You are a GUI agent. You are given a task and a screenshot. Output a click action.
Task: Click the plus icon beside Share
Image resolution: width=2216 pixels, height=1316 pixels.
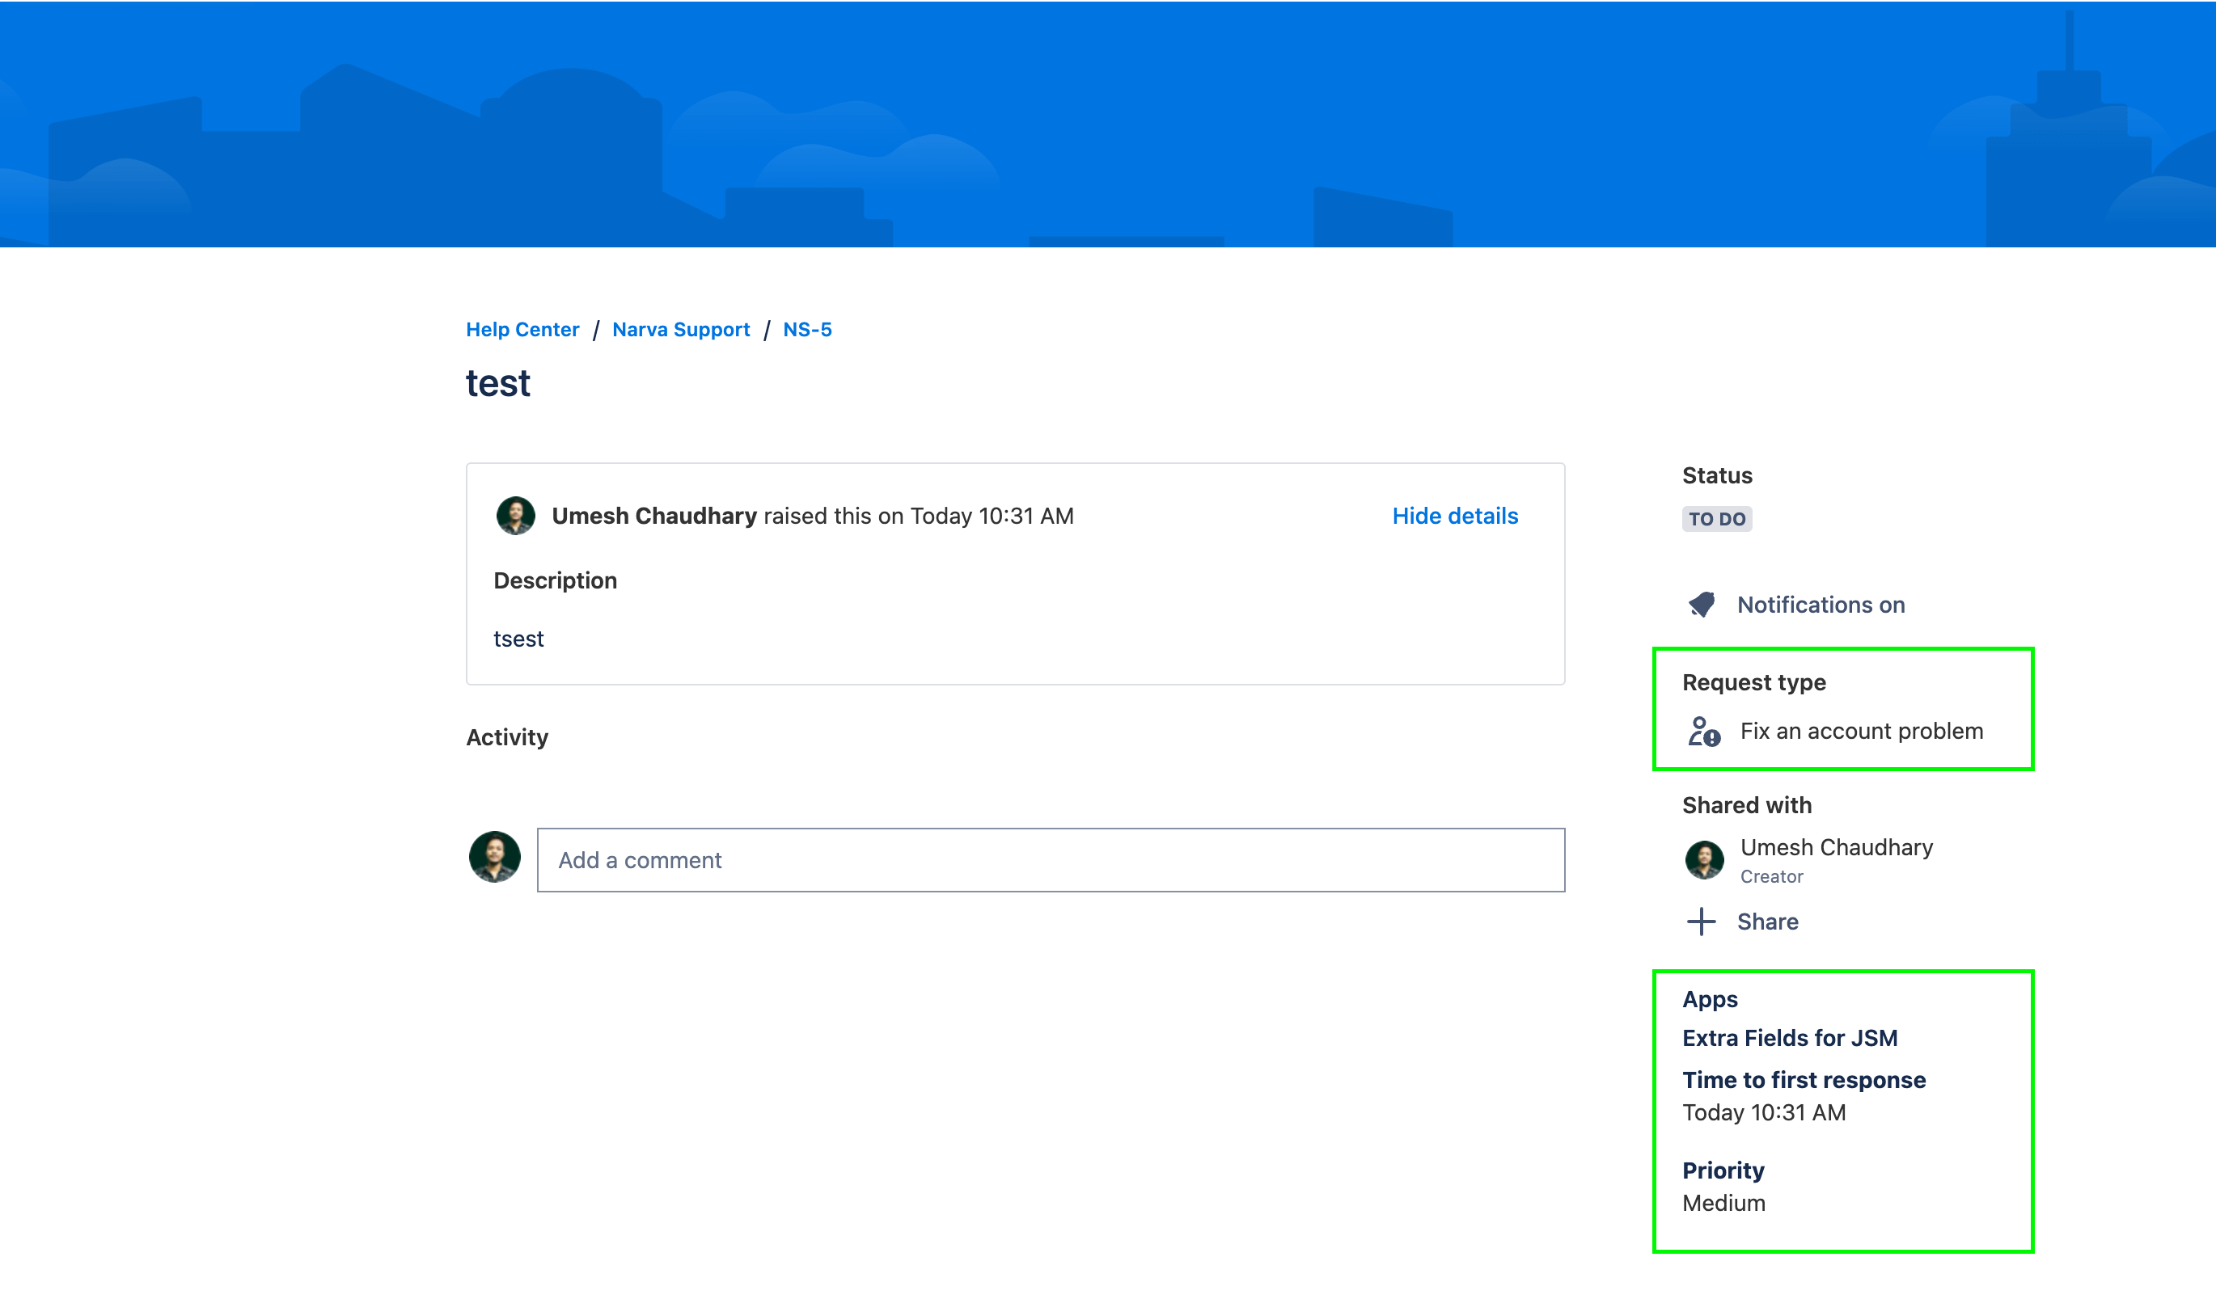point(1701,922)
